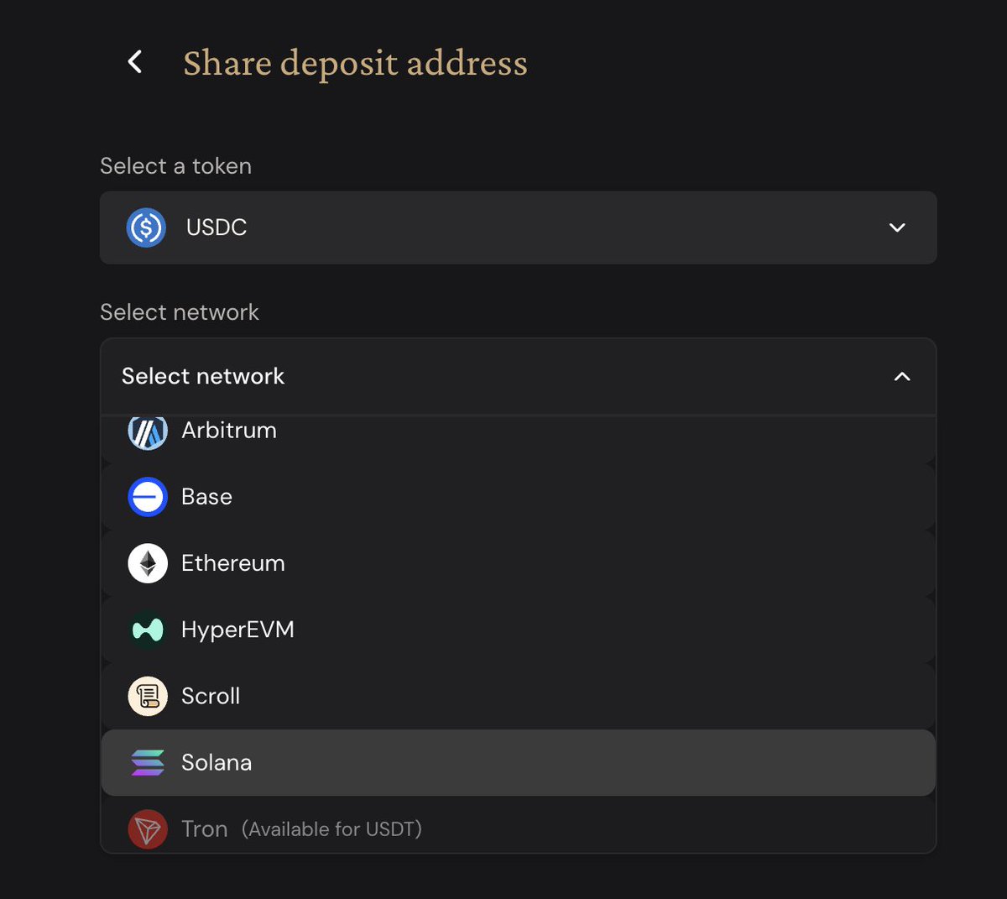
Task: Click the USDC token logo
Action: [x=146, y=227]
